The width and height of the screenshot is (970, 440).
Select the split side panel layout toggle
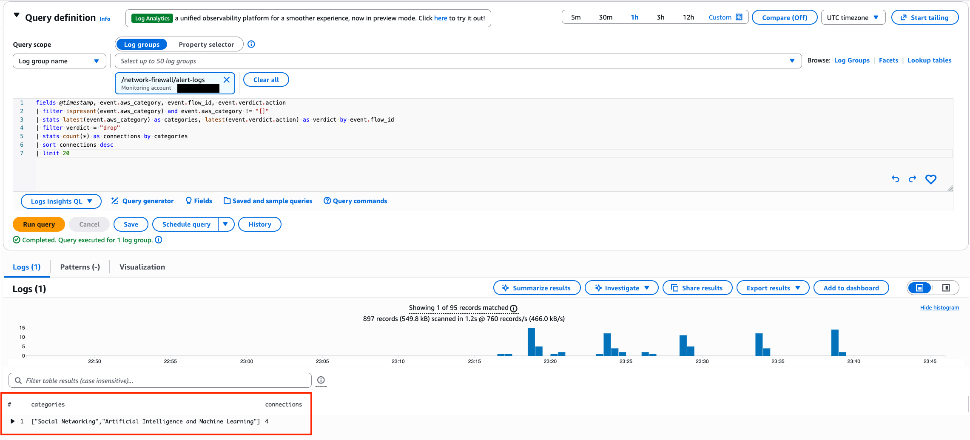pyautogui.click(x=946, y=288)
